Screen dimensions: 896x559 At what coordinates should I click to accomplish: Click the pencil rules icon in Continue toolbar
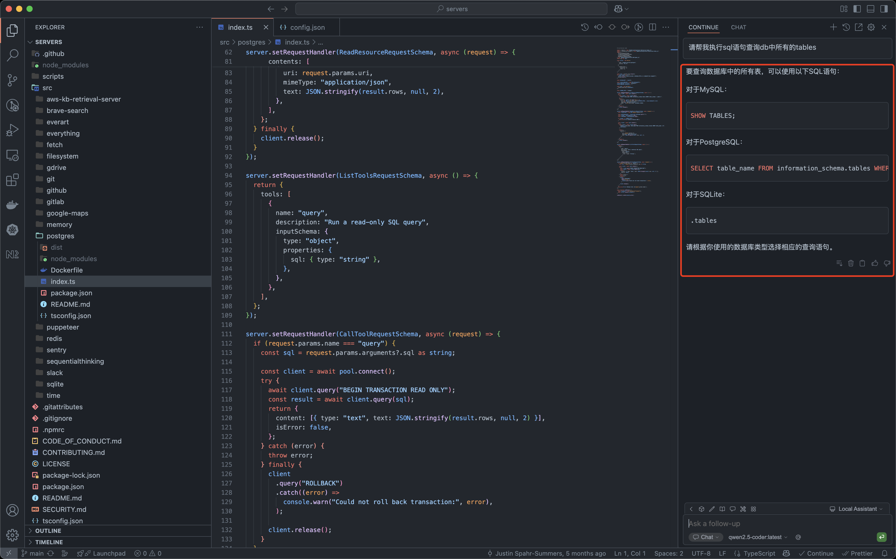712,509
